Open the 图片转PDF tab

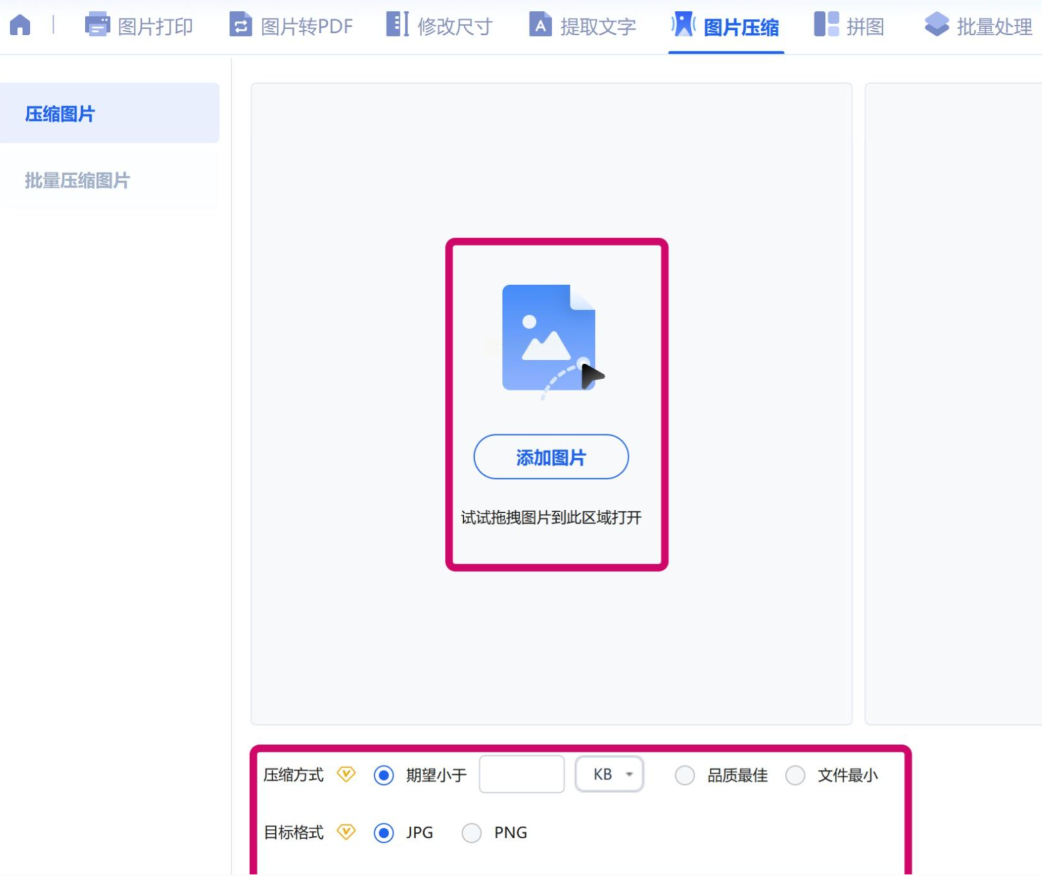click(291, 26)
